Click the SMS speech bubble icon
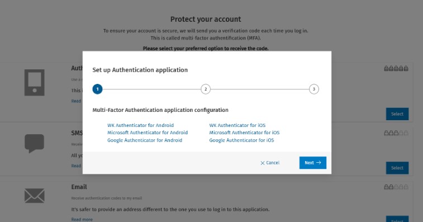This screenshot has width=423, height=222. point(34,143)
